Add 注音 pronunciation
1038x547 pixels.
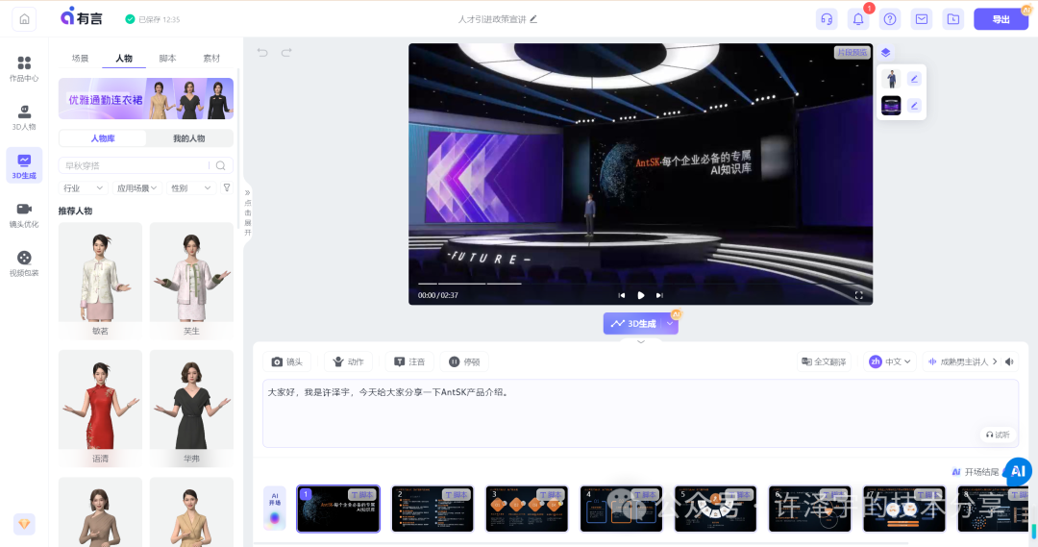tap(409, 361)
